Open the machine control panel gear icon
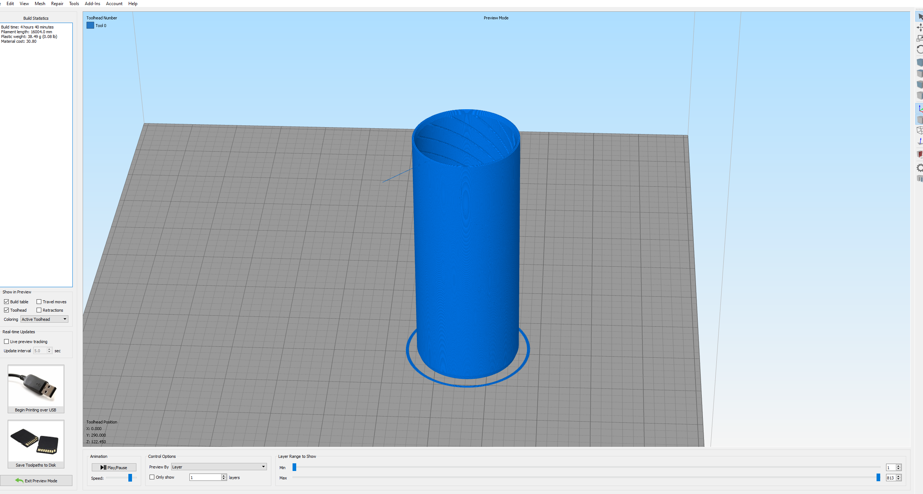 tap(919, 168)
